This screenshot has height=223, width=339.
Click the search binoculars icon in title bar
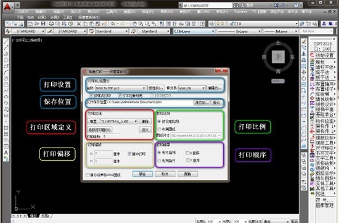pos(236,5)
